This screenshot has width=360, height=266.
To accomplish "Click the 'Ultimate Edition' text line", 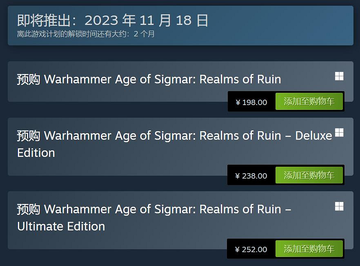I will pos(61,226).
